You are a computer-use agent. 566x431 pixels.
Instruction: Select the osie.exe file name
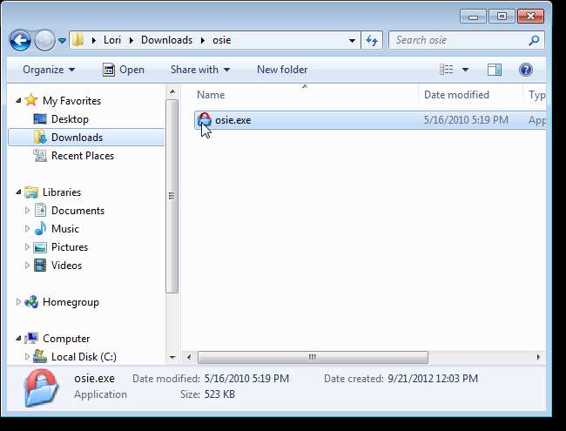232,120
